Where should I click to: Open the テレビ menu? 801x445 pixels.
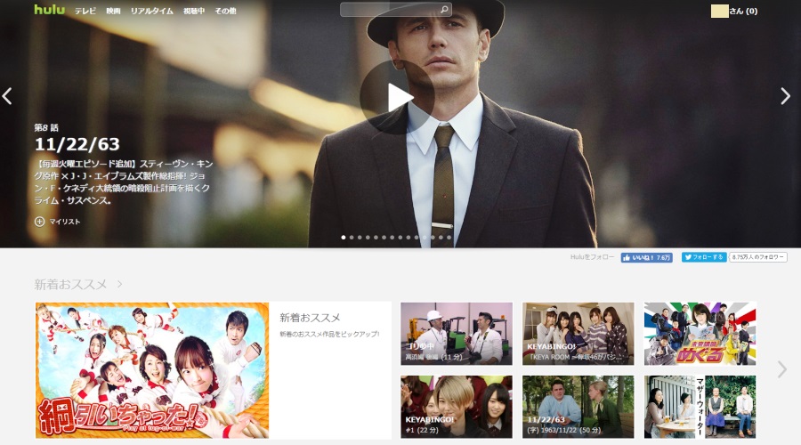click(x=85, y=11)
